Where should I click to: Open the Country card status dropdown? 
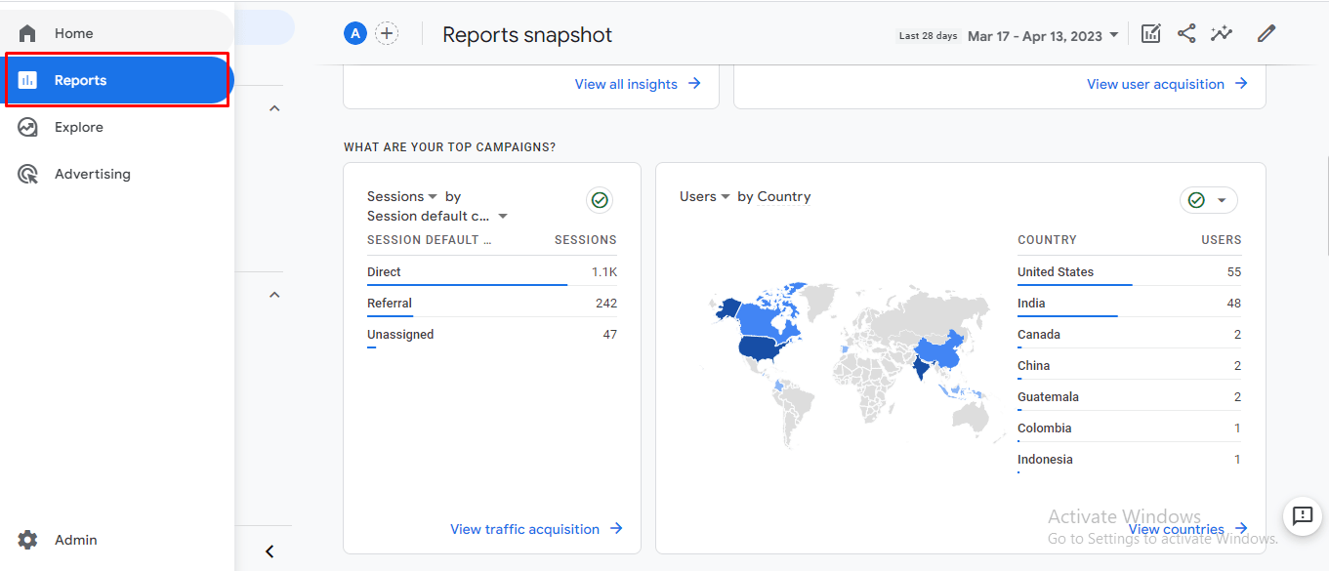(1209, 200)
